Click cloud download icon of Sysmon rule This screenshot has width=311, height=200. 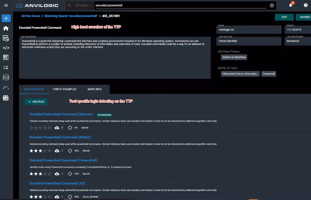coord(57,128)
